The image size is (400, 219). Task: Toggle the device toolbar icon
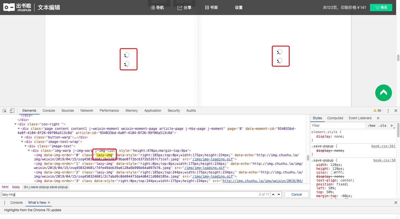point(12,111)
